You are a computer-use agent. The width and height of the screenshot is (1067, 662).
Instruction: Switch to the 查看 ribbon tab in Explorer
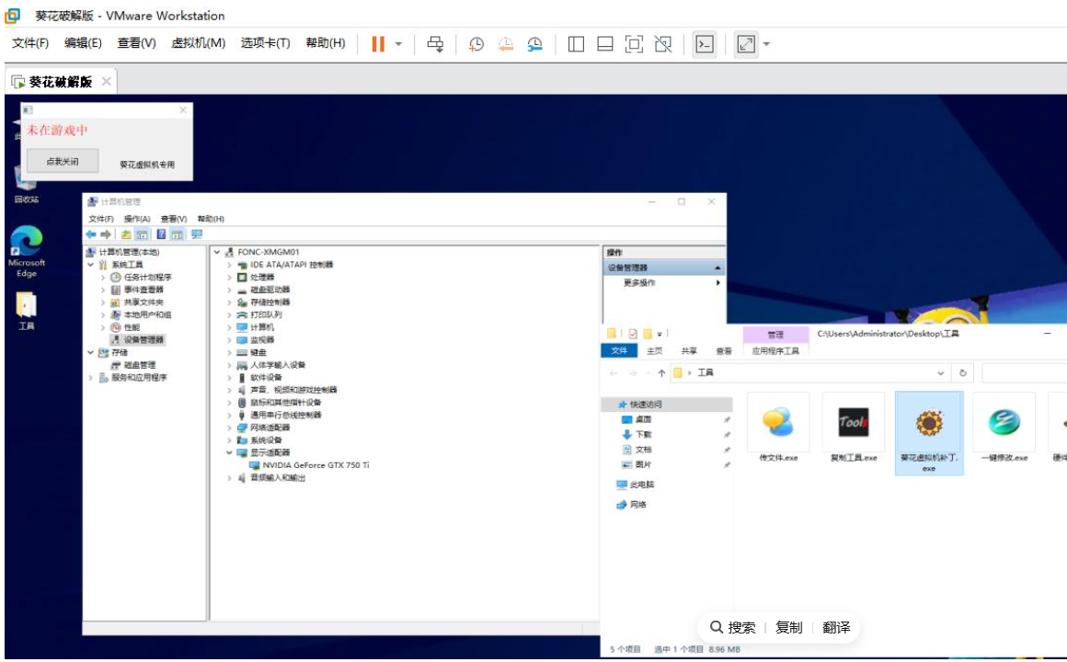pyautogui.click(x=724, y=351)
